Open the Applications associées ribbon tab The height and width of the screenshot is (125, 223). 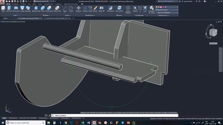coord(71,4)
